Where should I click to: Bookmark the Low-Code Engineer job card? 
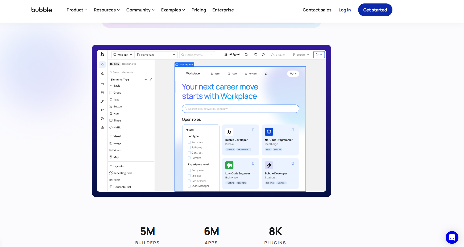tap(253, 164)
